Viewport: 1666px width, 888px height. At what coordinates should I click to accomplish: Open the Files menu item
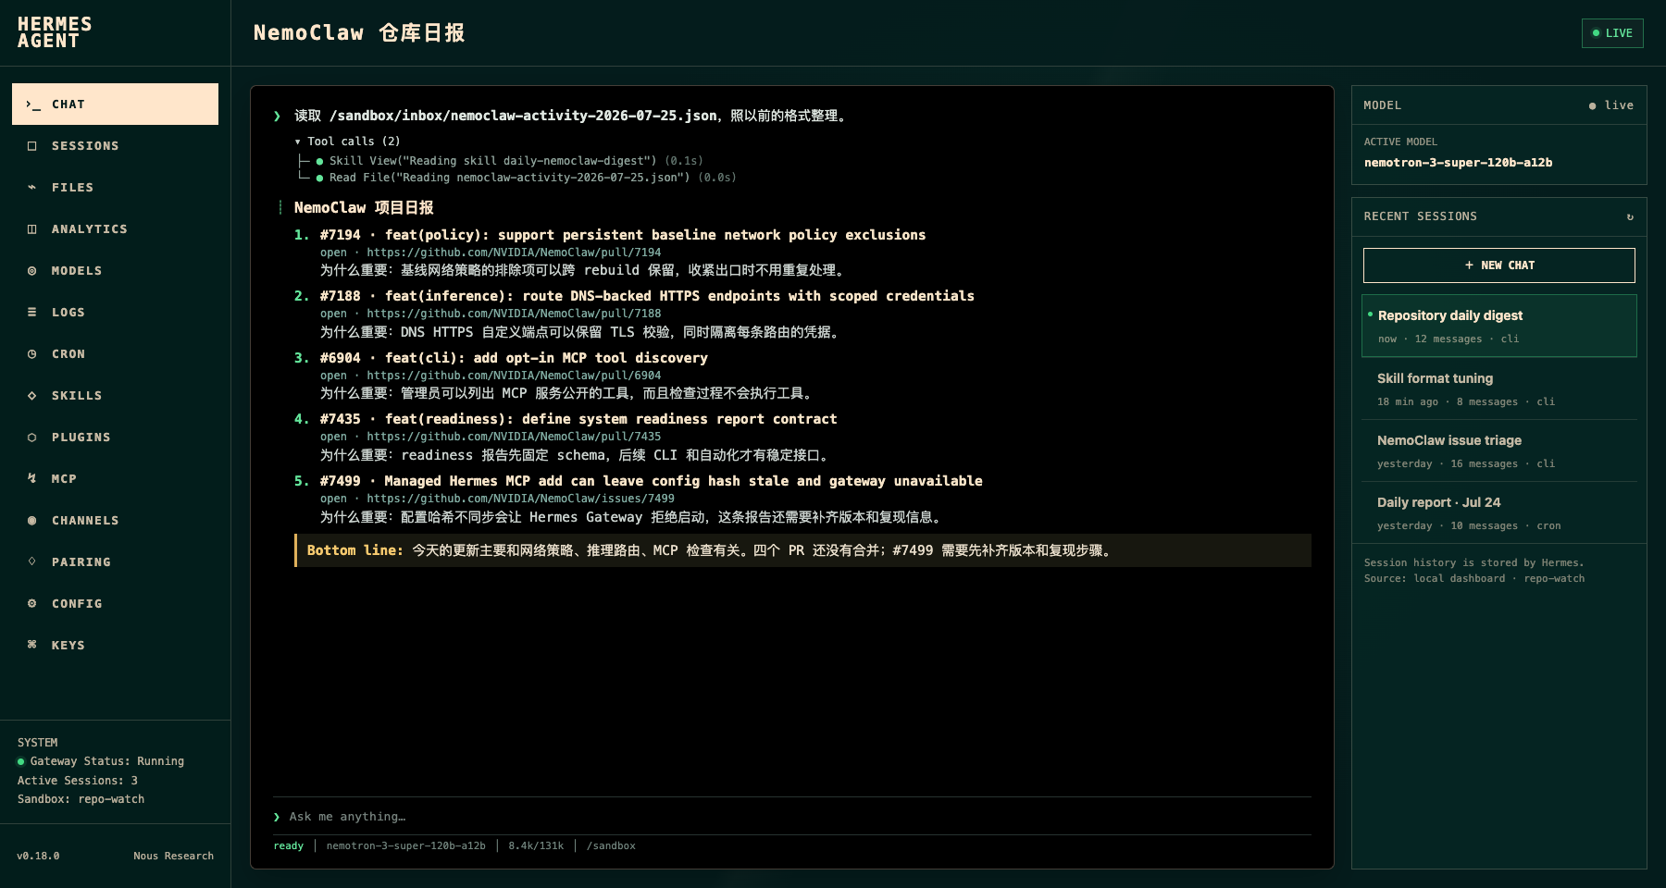point(115,188)
